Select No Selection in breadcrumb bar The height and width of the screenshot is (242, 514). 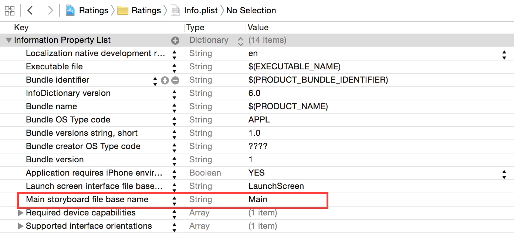[x=251, y=10]
